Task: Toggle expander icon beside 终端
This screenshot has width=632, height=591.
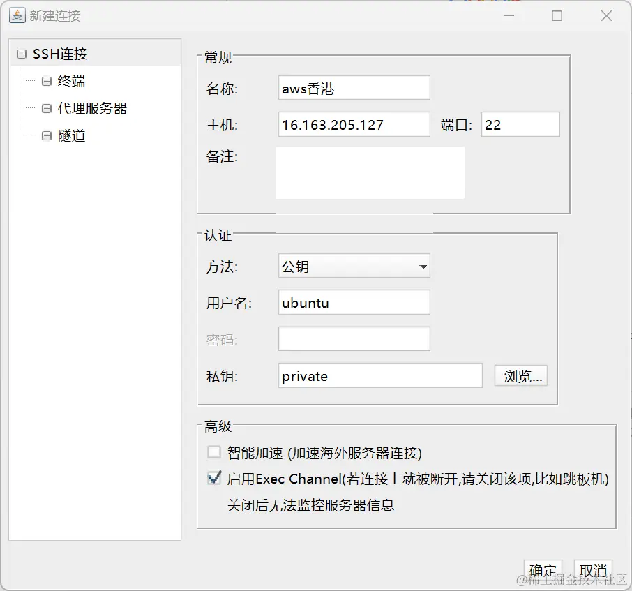Action: (47, 81)
